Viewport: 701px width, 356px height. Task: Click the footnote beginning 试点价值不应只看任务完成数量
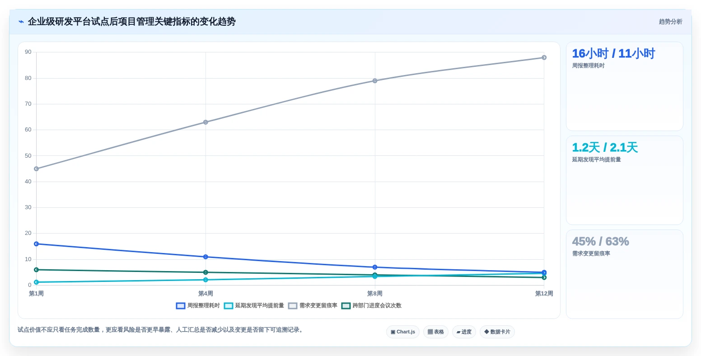[161, 330]
